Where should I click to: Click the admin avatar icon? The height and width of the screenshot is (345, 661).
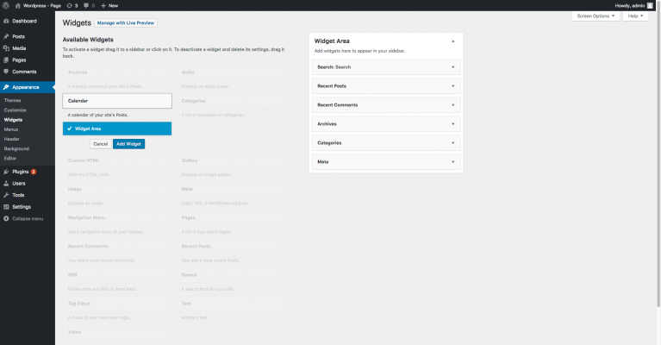point(650,5)
